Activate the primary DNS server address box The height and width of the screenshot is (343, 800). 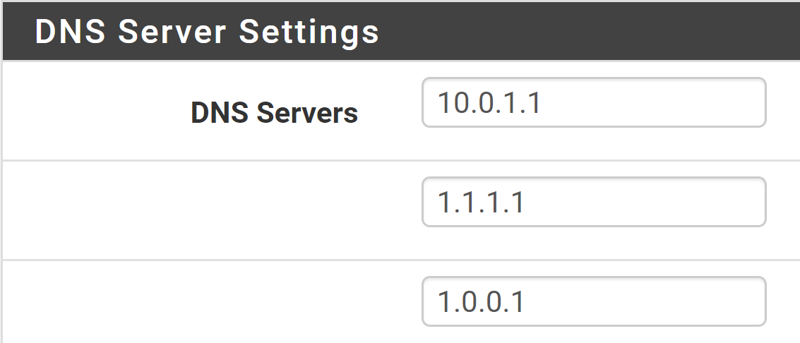tap(594, 102)
